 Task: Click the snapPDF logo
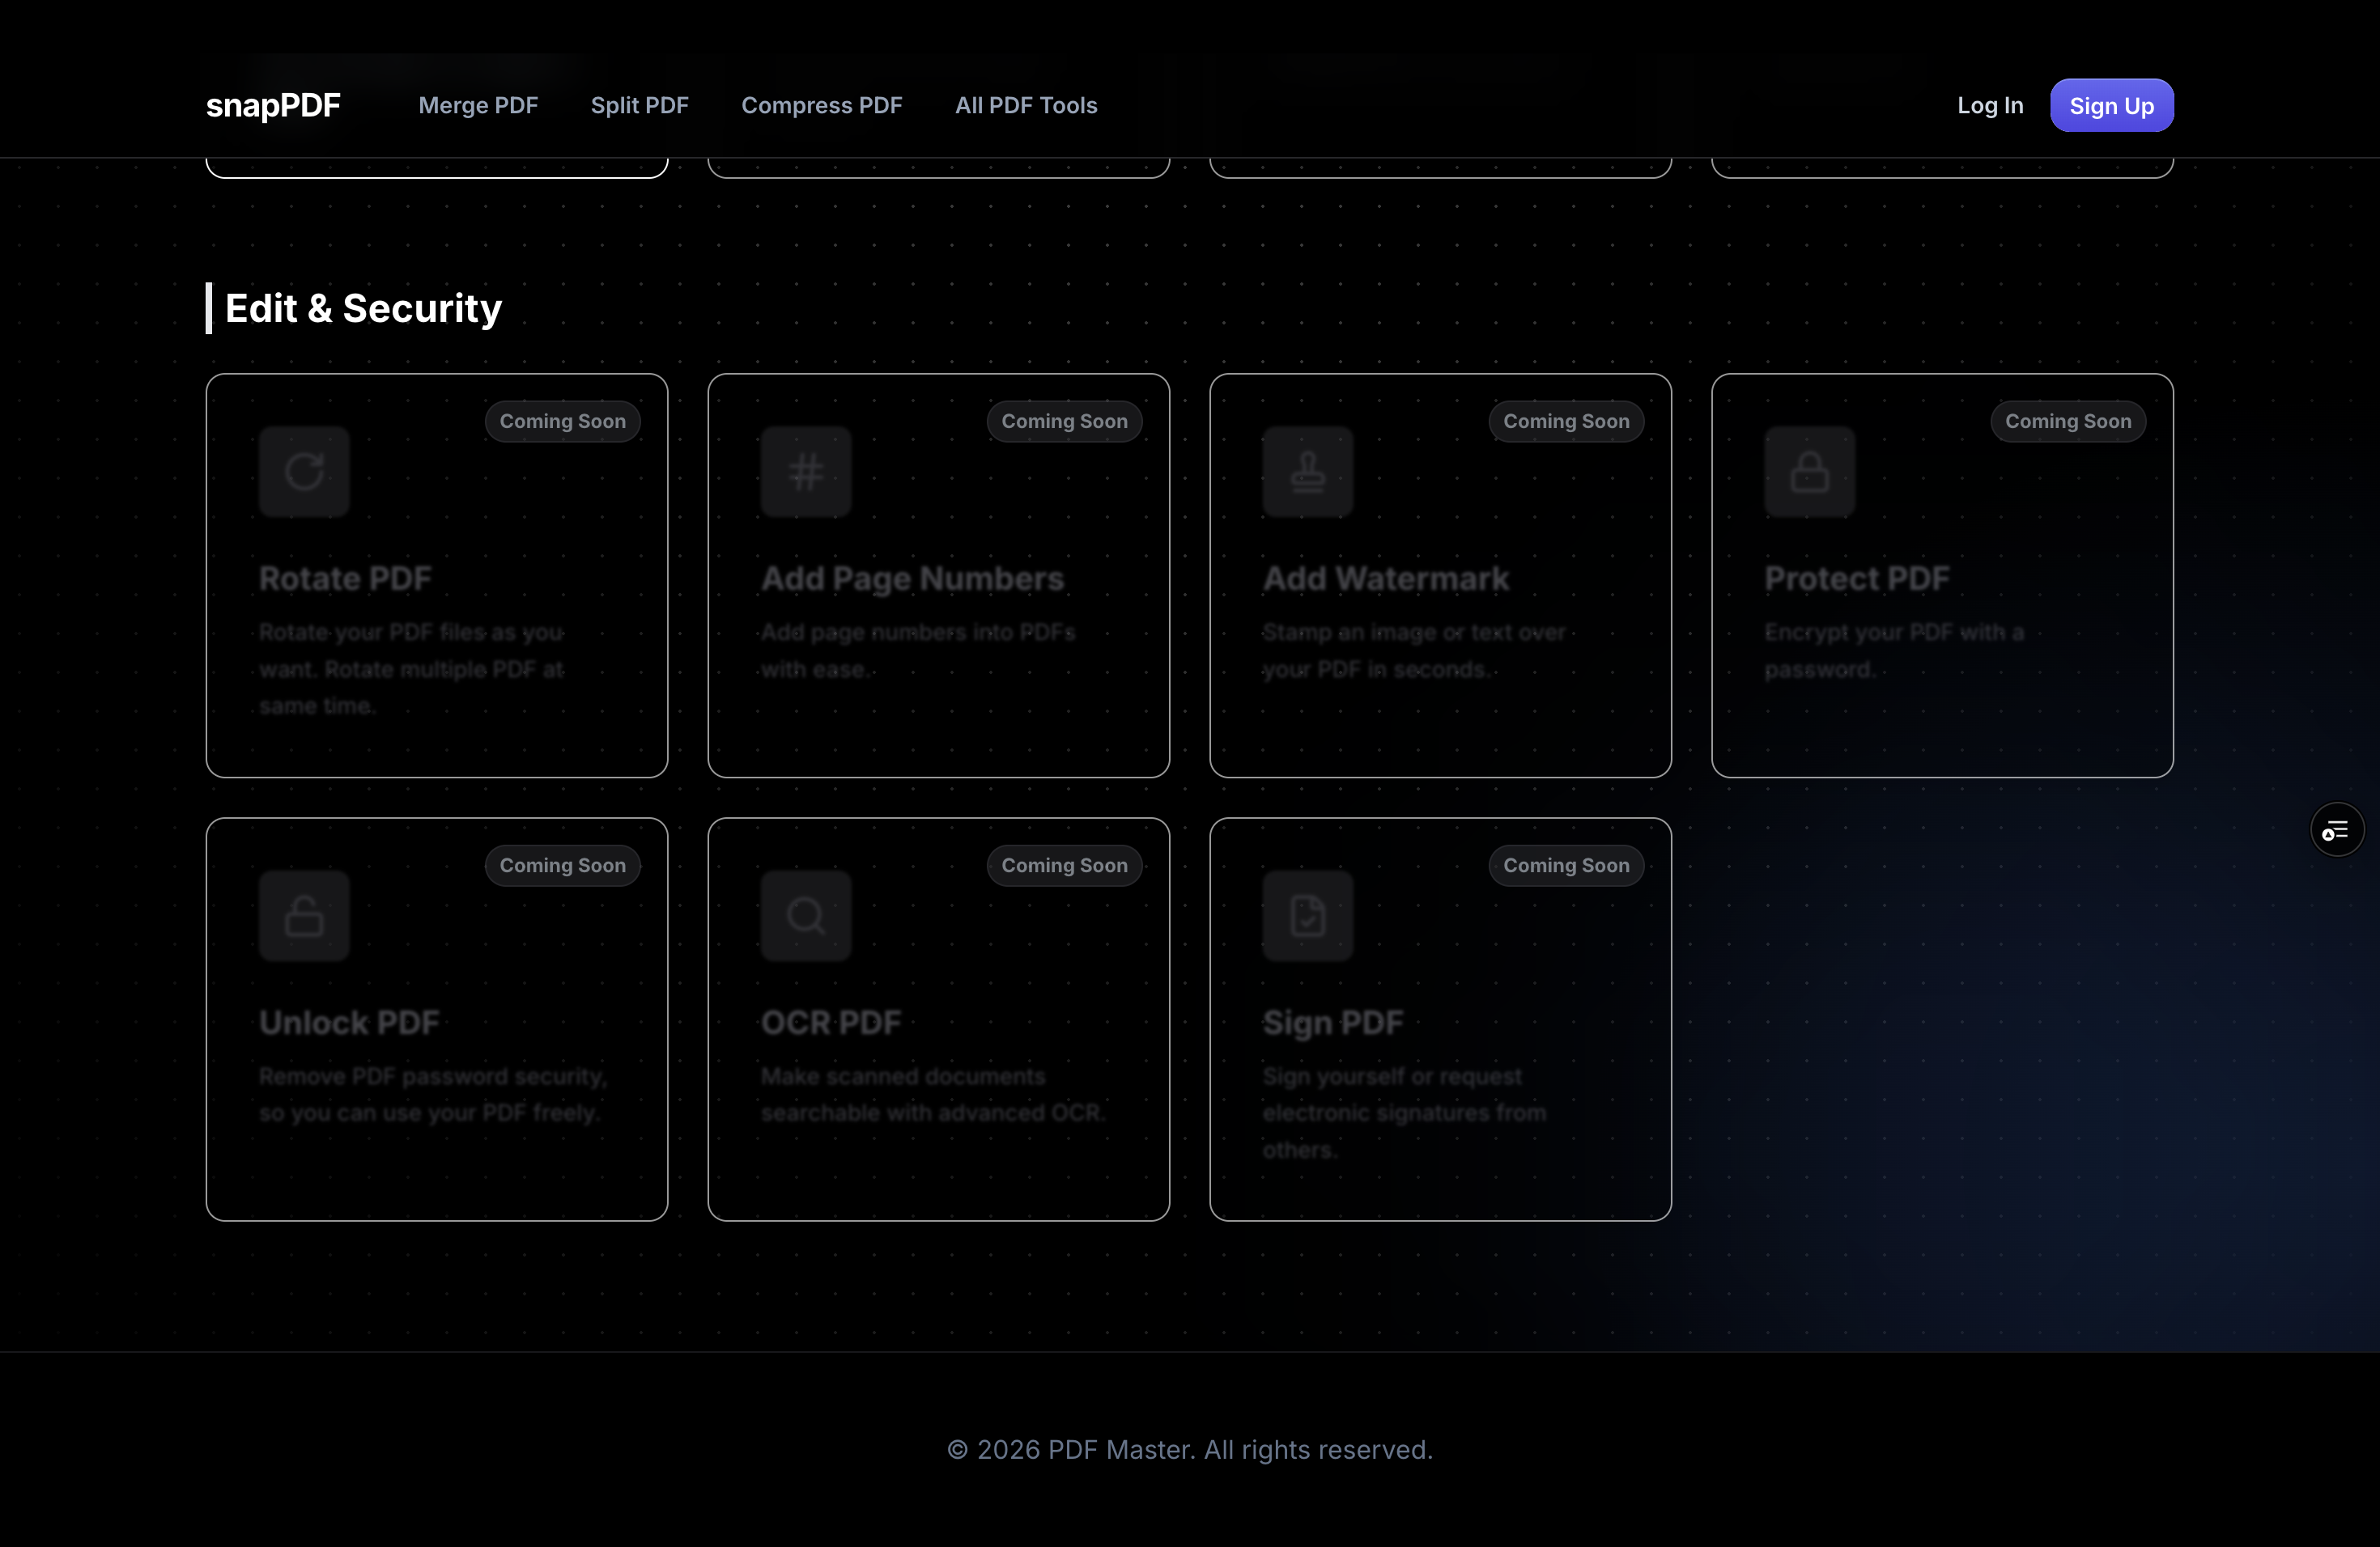click(x=273, y=105)
